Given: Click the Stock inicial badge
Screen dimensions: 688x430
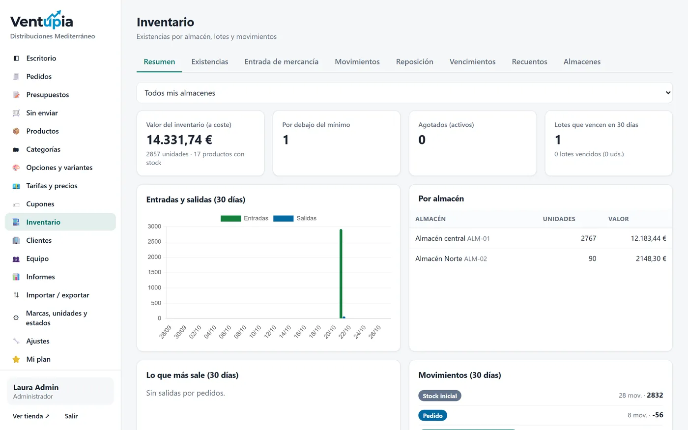Looking at the screenshot, I should (x=440, y=396).
